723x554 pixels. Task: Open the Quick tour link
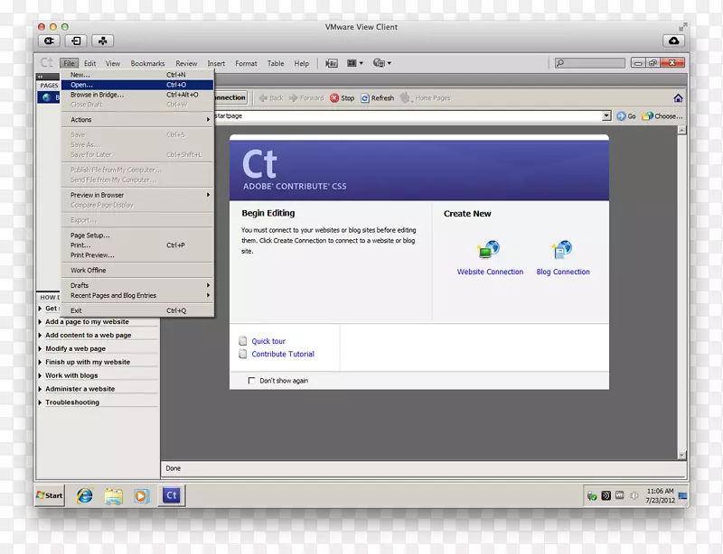[268, 341]
